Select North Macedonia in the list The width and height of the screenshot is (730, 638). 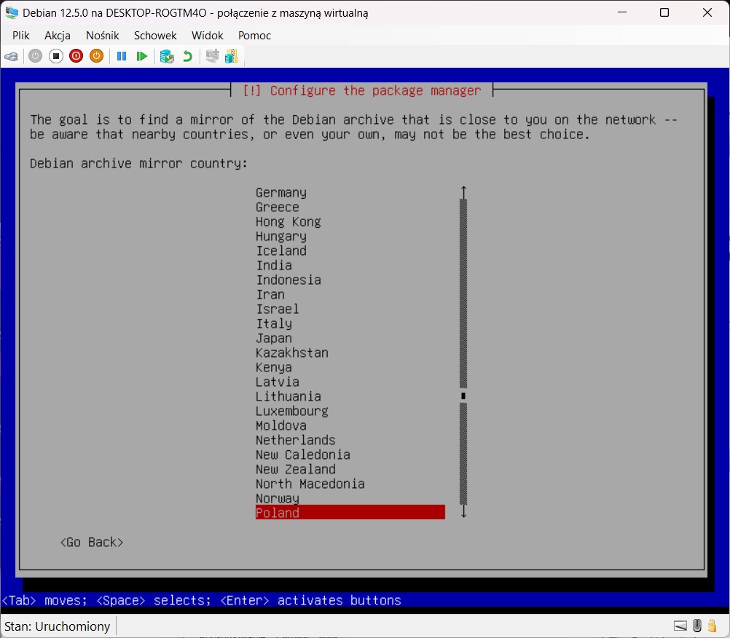(310, 484)
